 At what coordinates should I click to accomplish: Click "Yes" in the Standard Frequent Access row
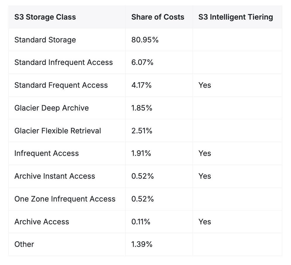[205, 85]
